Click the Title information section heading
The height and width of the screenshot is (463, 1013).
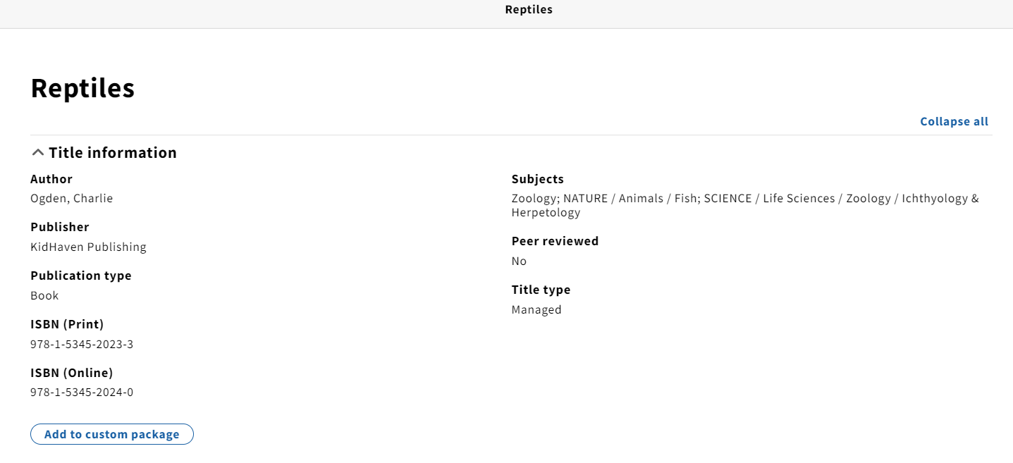[113, 153]
